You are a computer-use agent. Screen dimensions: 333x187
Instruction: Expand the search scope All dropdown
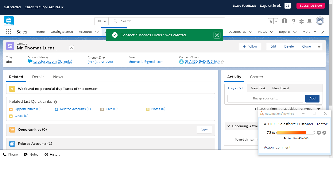coord(102,21)
